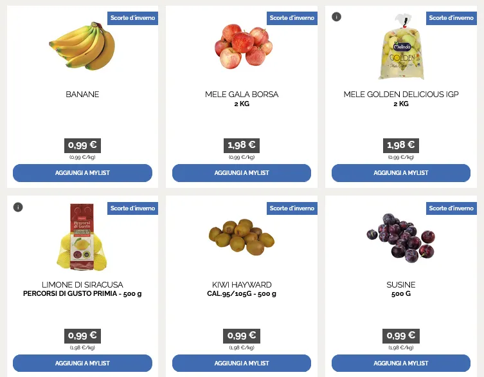Viewport: 484px width, 377px height.
Task: Click info icon on Limone di Siracusa card
Action: (x=18, y=207)
